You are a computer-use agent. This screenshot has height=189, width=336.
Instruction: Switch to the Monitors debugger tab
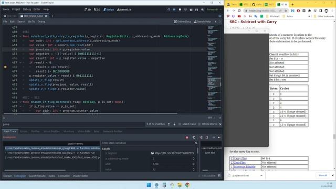pos(69,131)
